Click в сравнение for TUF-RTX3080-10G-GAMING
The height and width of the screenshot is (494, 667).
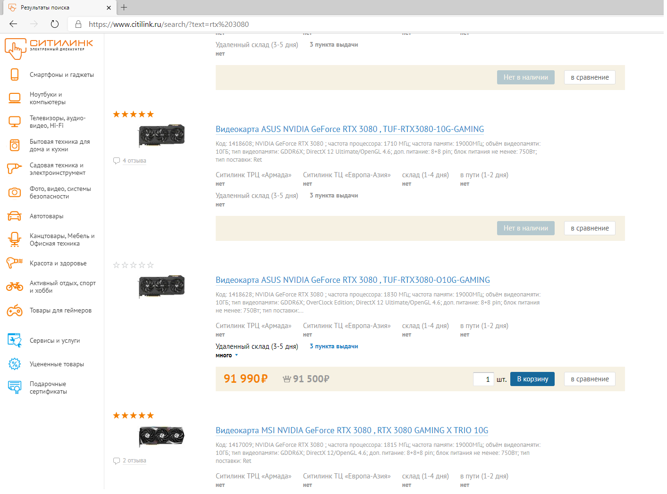tap(590, 228)
